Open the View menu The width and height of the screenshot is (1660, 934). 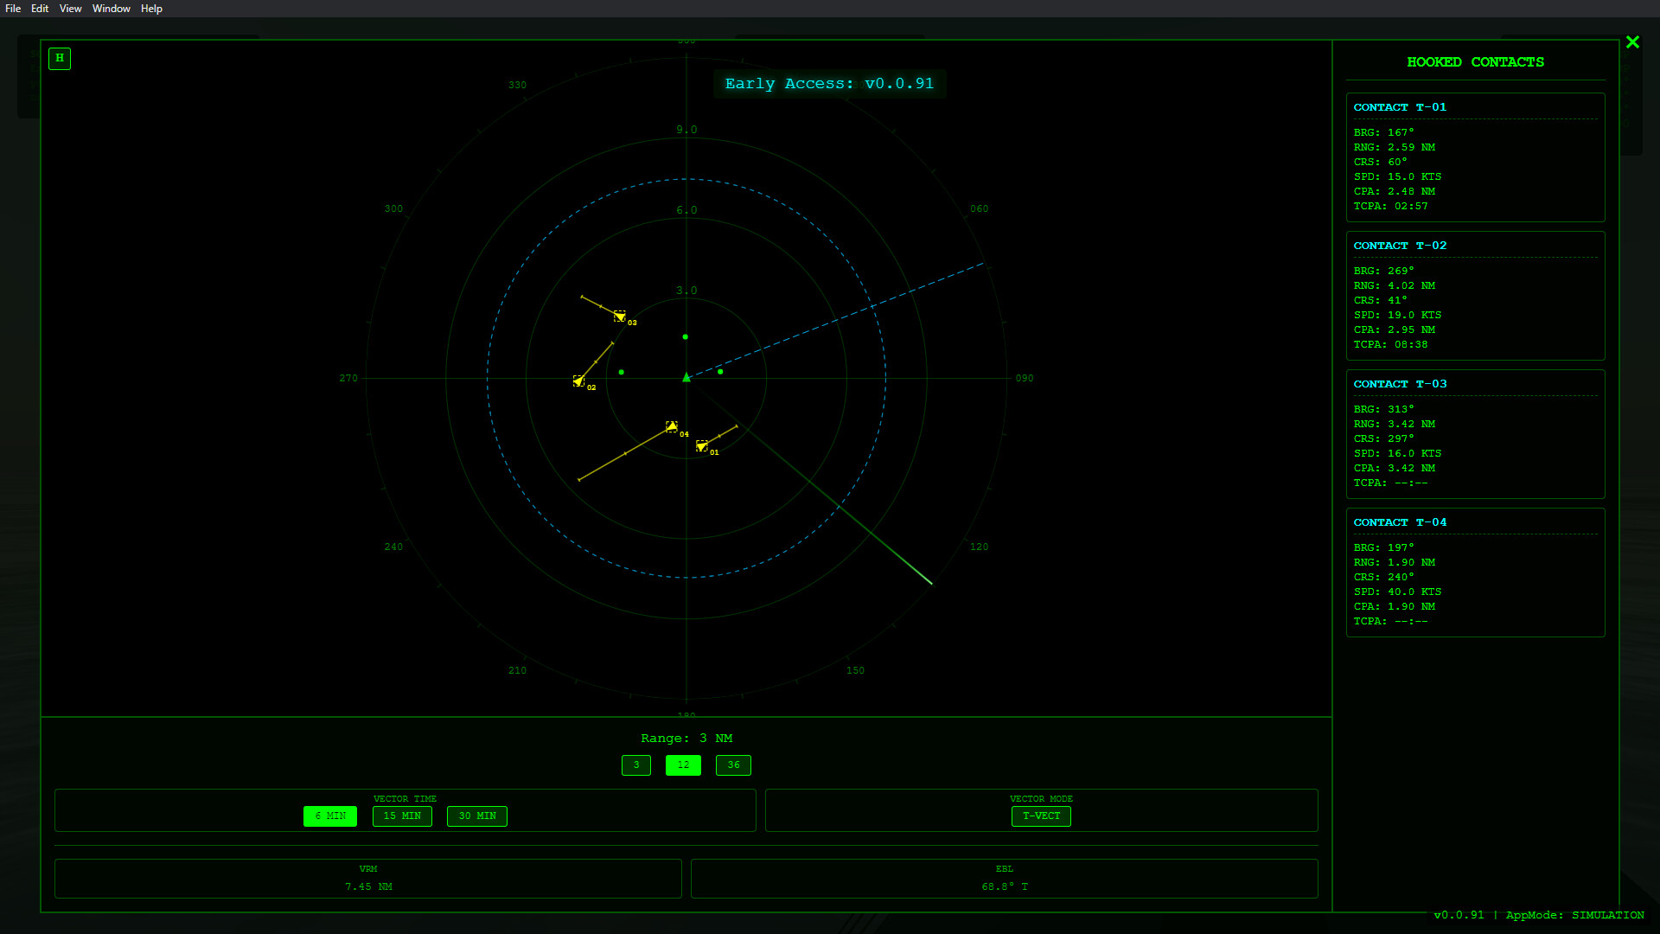click(70, 9)
